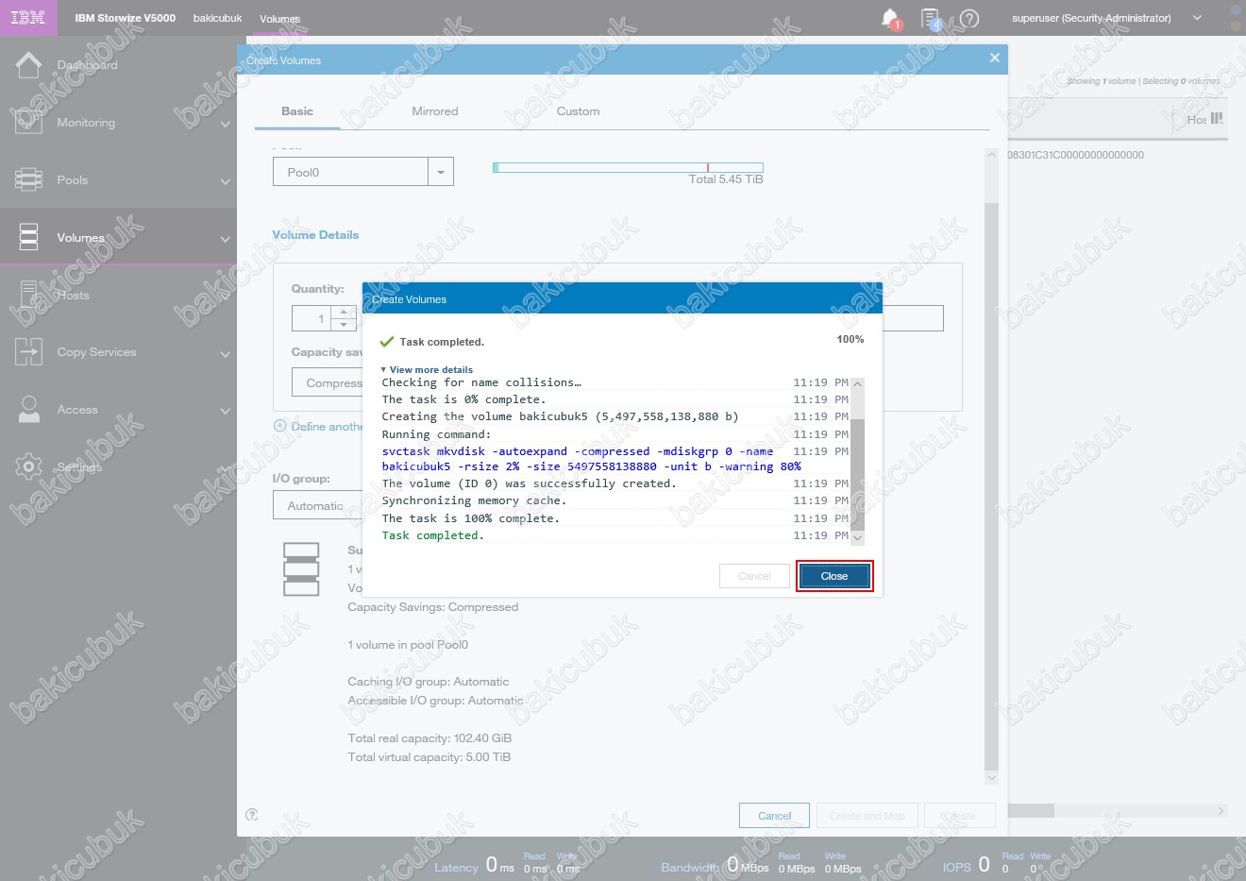
Task: Click the Latency performance label
Action: [x=456, y=867]
